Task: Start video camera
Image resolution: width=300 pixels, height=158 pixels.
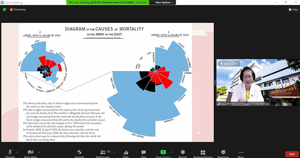Action: 31,154
